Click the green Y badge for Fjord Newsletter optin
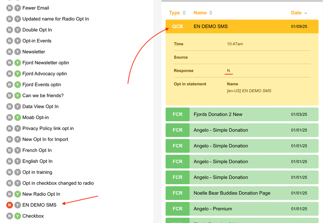Viewport: 323px width, 223px height. pyautogui.click(x=18, y=63)
